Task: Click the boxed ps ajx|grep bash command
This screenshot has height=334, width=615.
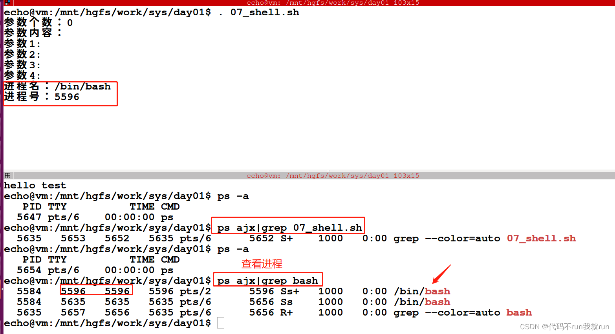Action: (x=267, y=280)
